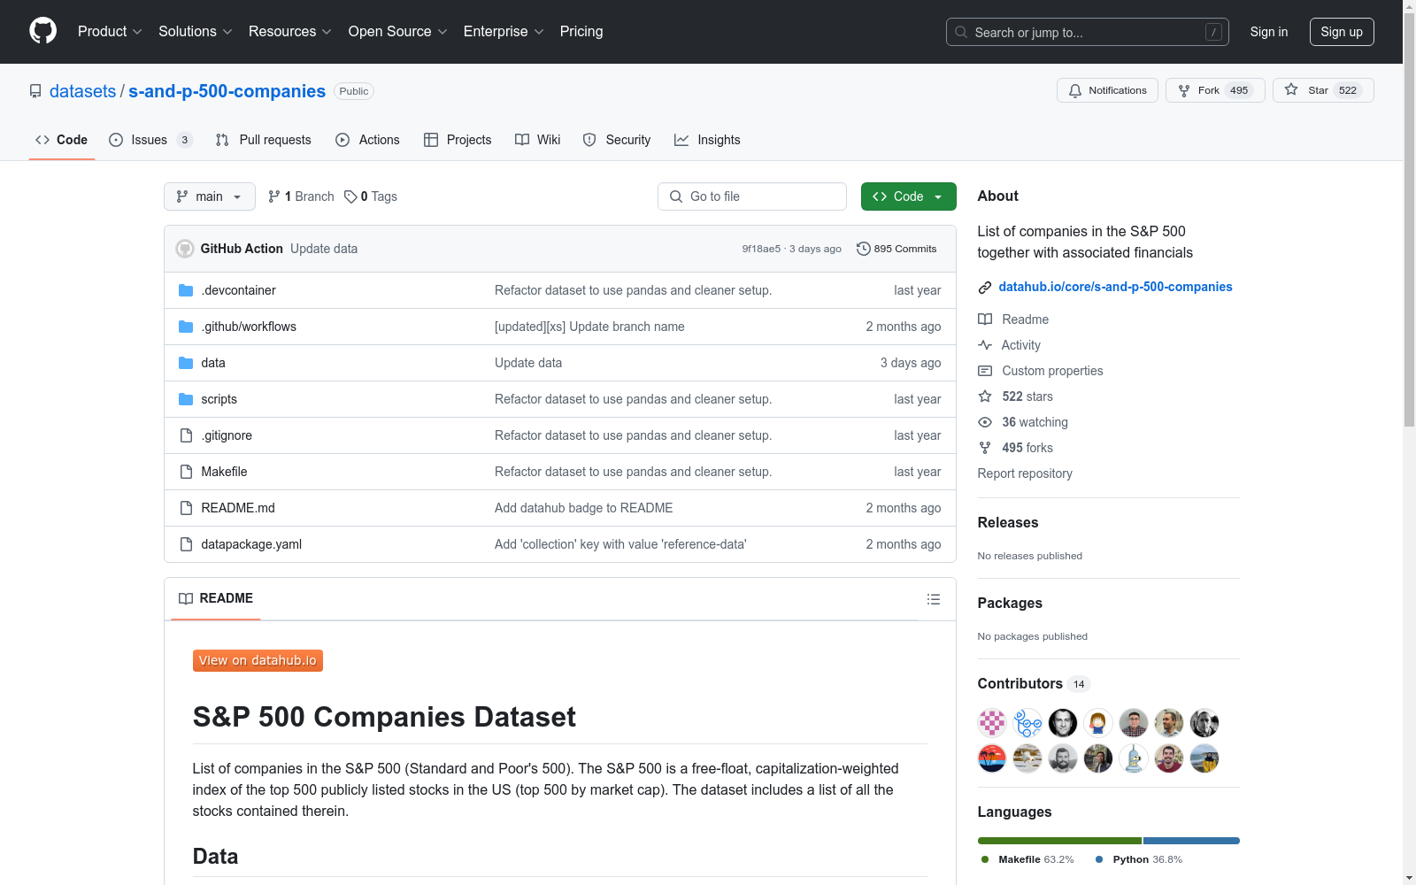
Task: Click the blue Python language bar segment
Action: click(x=1191, y=841)
